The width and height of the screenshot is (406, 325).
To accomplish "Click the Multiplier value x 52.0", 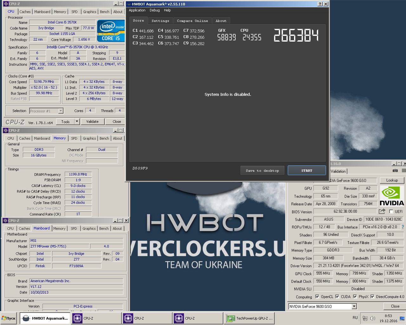I will pos(44,87).
